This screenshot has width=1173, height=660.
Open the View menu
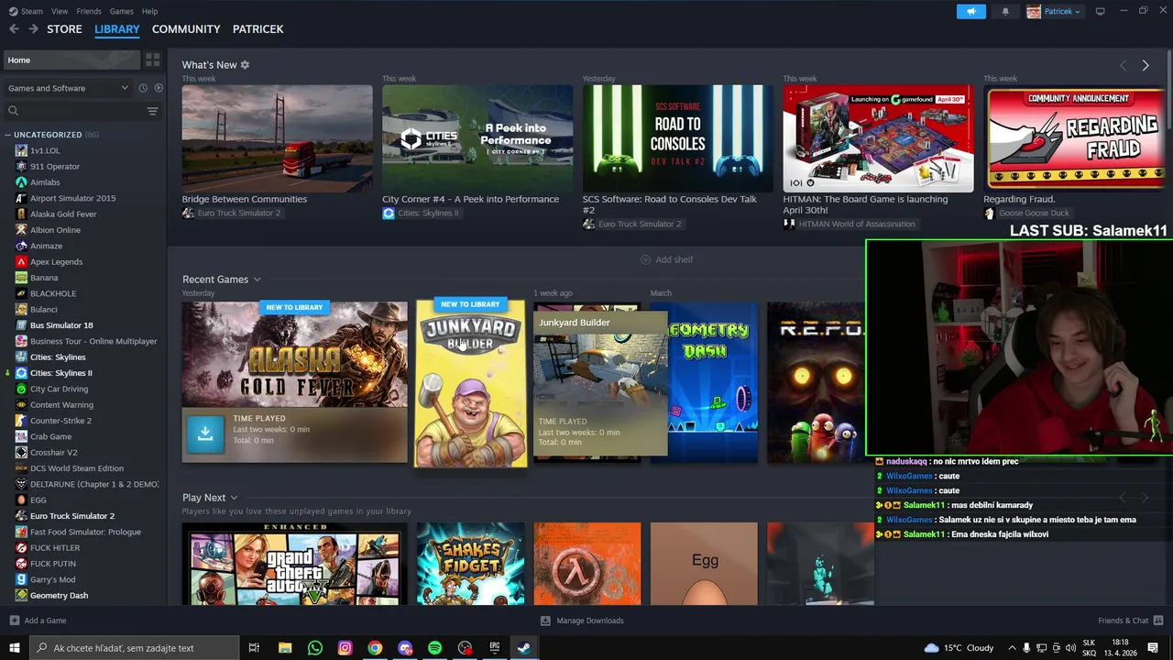[60, 11]
